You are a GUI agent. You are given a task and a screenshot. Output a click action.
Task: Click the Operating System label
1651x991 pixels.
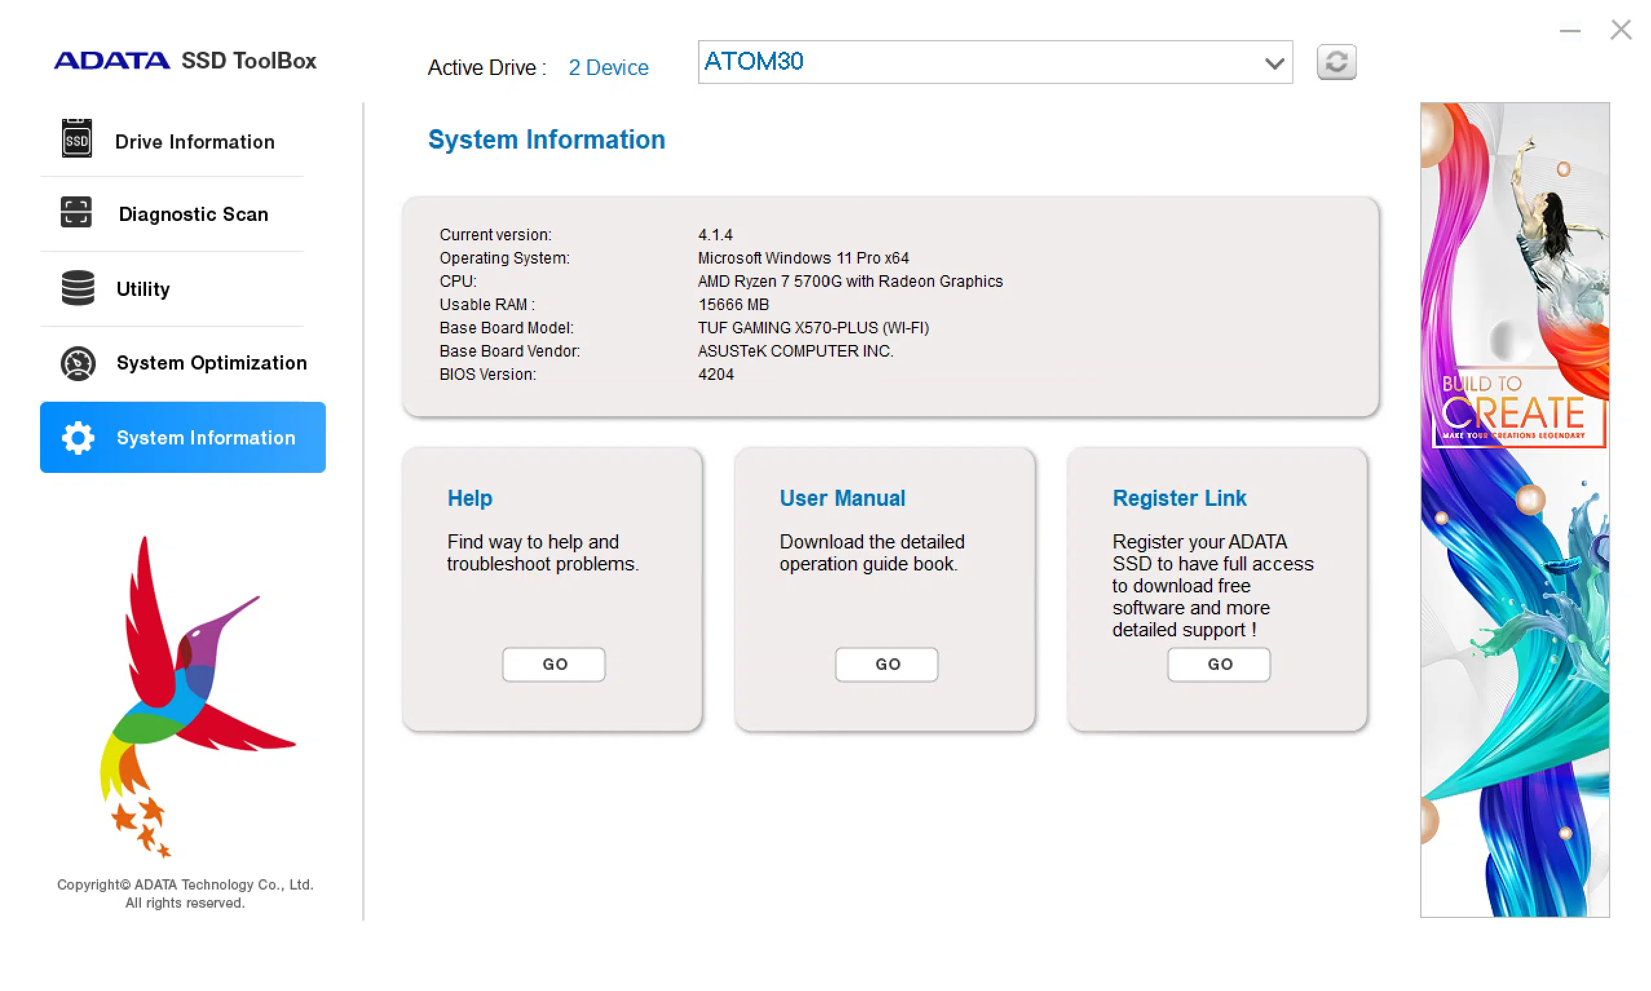[x=504, y=258]
